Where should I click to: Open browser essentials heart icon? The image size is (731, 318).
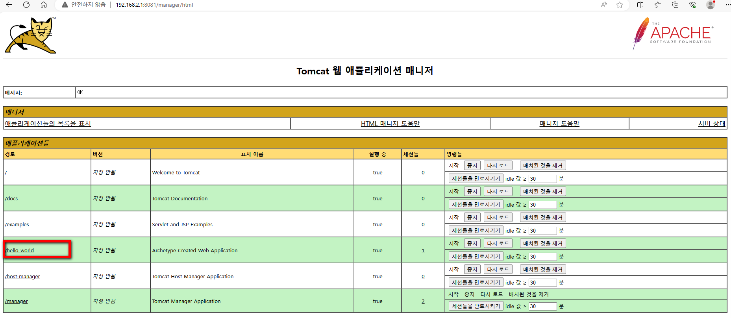coord(692,5)
